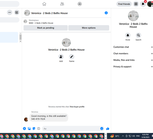Show hidden tray icons caret
This screenshot has width=153, height=139.
click(123, 136)
